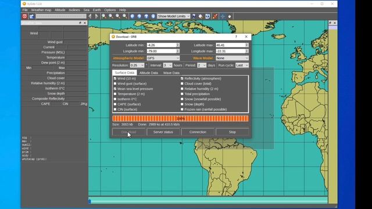The width and height of the screenshot is (372, 209).
Task: Open the Wave Model dropdown
Action: click(232, 58)
